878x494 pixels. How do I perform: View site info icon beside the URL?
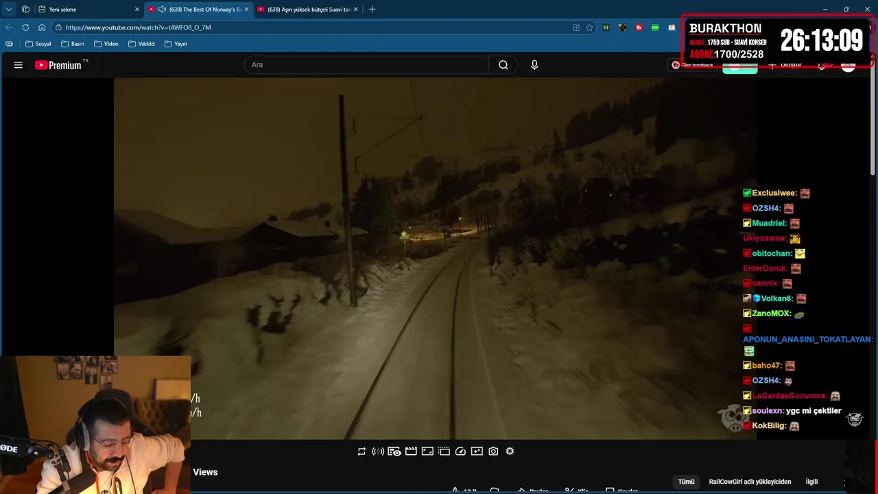pos(59,27)
